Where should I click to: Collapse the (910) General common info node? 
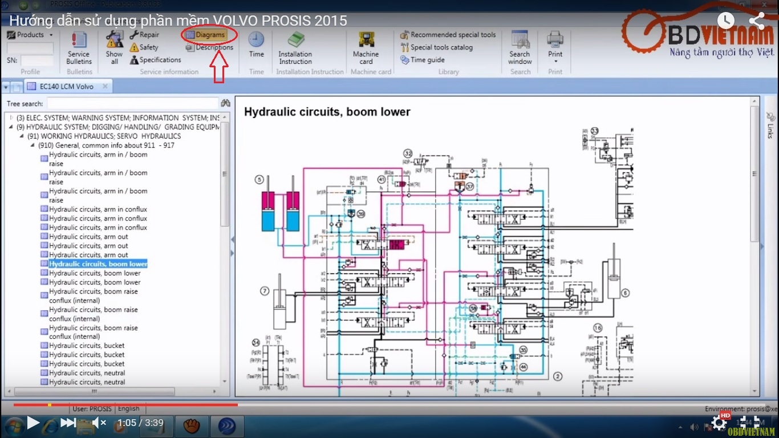33,145
